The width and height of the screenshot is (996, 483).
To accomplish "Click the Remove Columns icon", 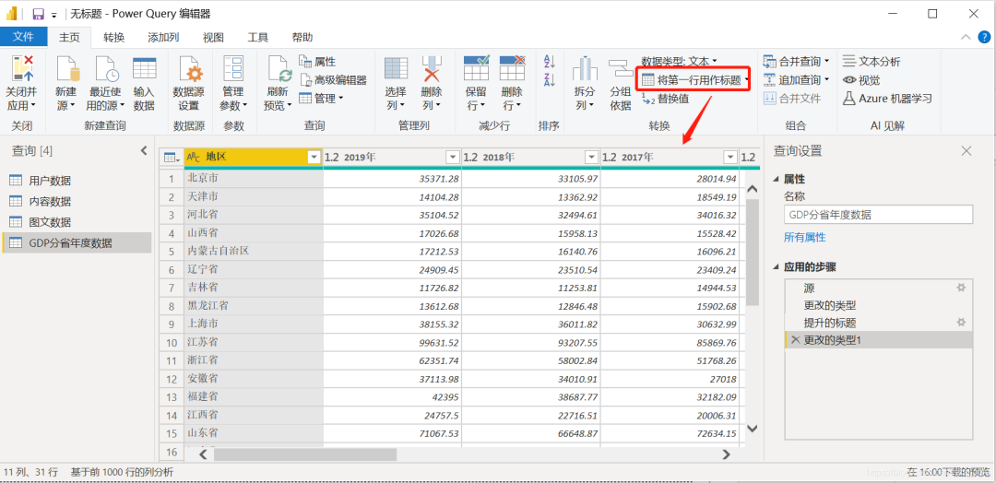I will [x=432, y=69].
